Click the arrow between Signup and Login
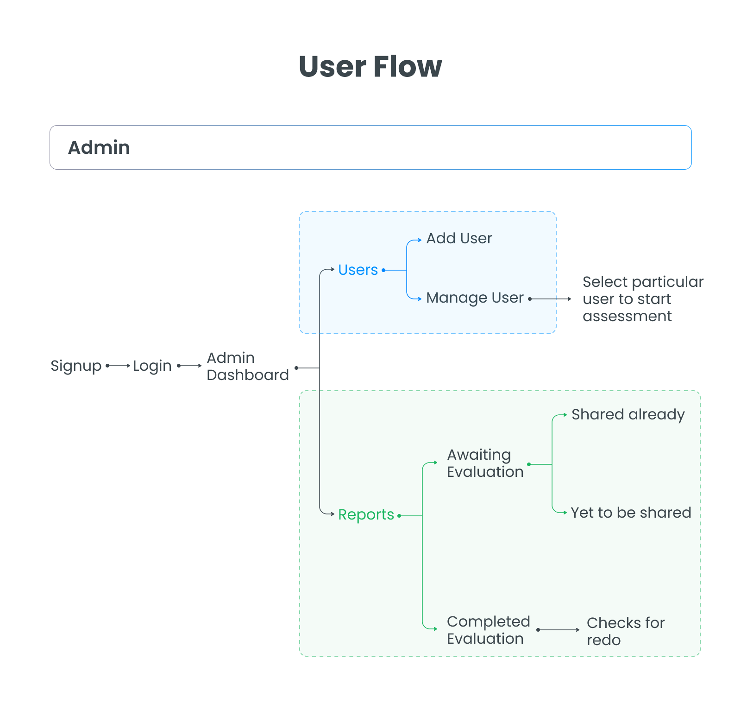The height and width of the screenshot is (710, 741). point(119,366)
